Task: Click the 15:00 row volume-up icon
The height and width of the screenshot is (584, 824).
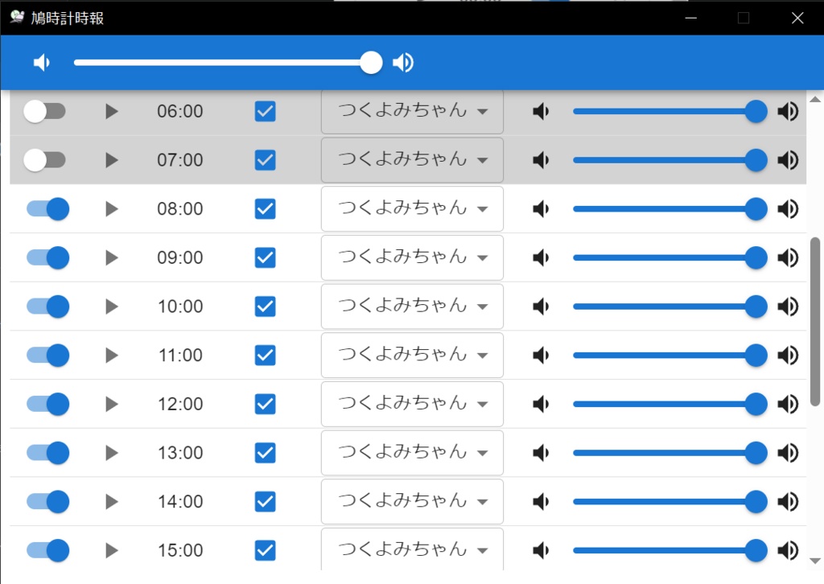Action: pyautogui.click(x=788, y=550)
